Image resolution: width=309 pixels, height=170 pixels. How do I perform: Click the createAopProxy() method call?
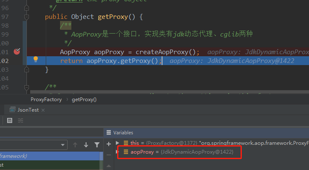165,52
